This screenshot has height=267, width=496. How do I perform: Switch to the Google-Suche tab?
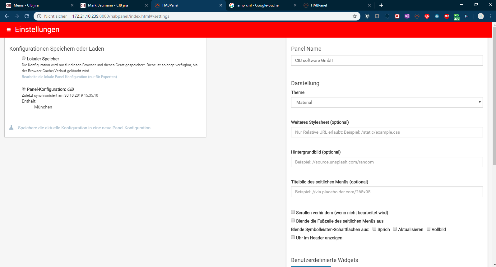(257, 5)
